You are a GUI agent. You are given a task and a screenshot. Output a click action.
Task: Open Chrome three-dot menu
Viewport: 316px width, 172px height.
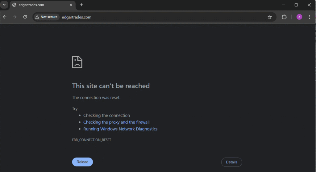click(309, 17)
